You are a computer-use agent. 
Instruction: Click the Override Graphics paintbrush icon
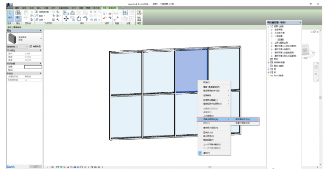(105, 18)
